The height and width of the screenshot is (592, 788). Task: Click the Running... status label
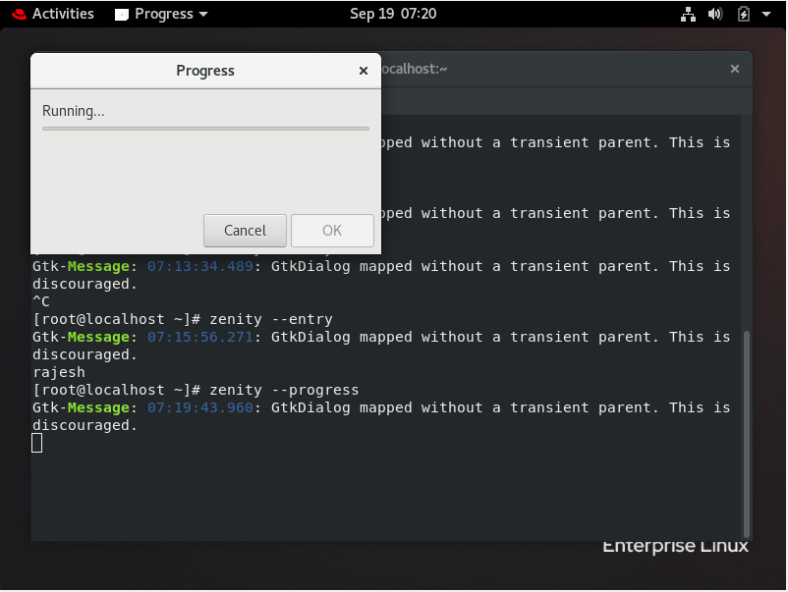[72, 111]
